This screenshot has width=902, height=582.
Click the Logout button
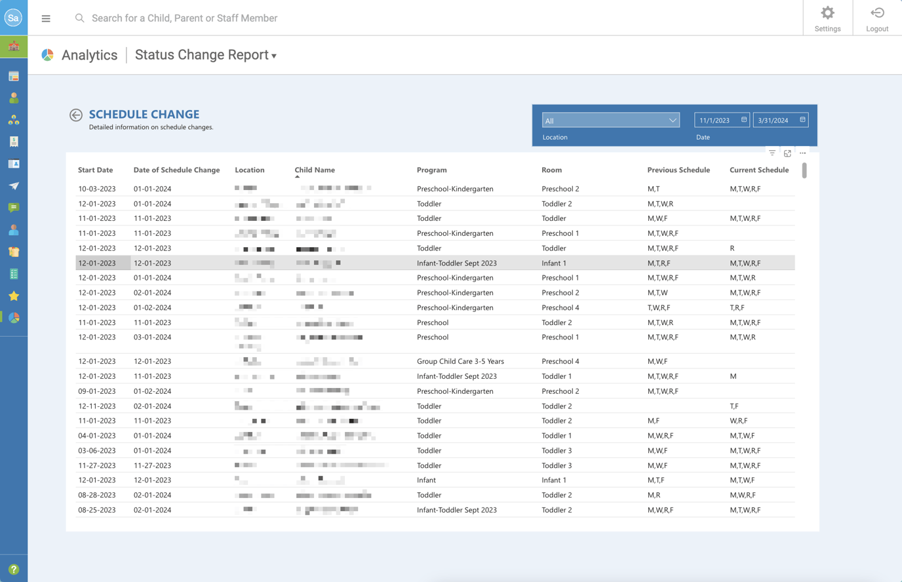click(x=877, y=18)
